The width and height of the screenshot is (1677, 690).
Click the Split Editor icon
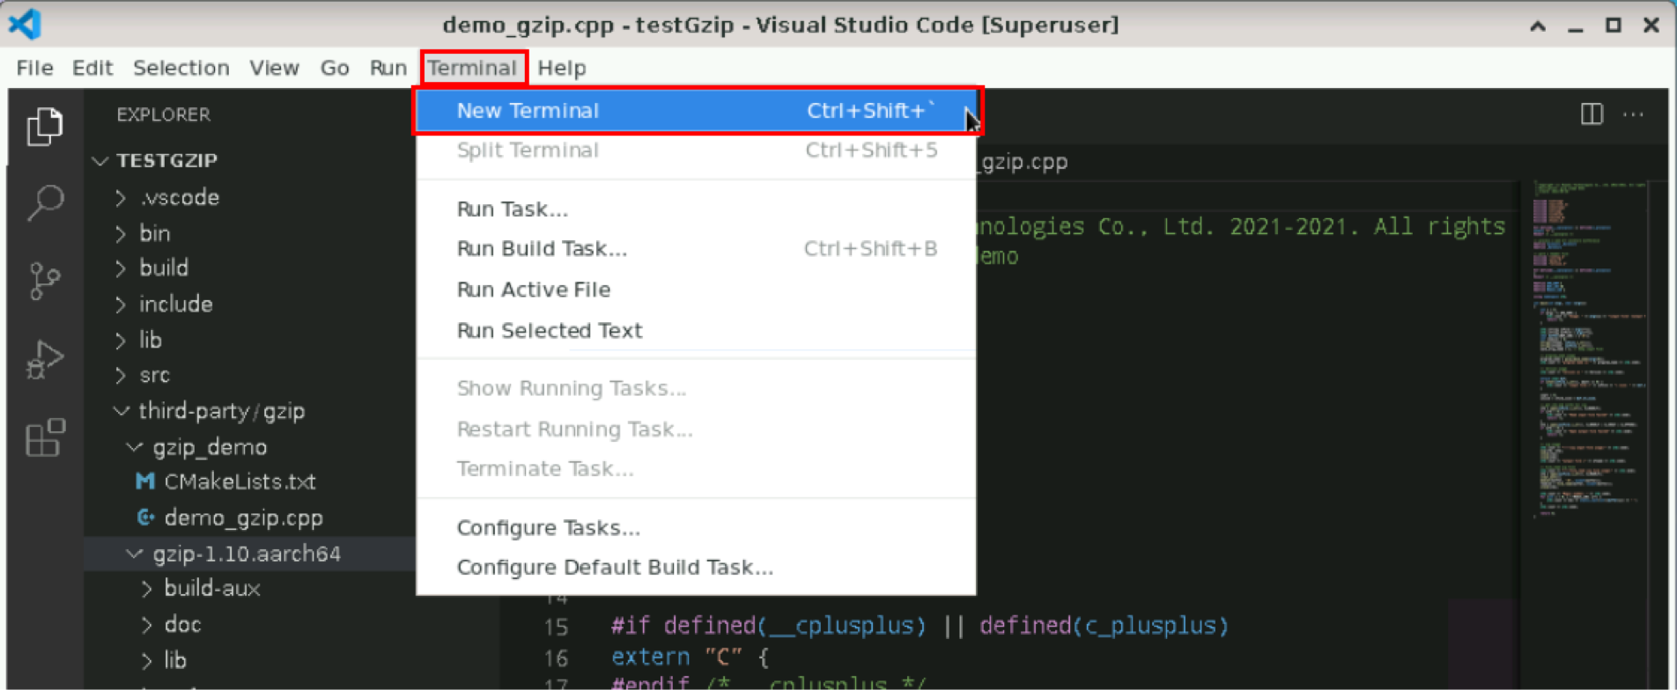[1592, 114]
